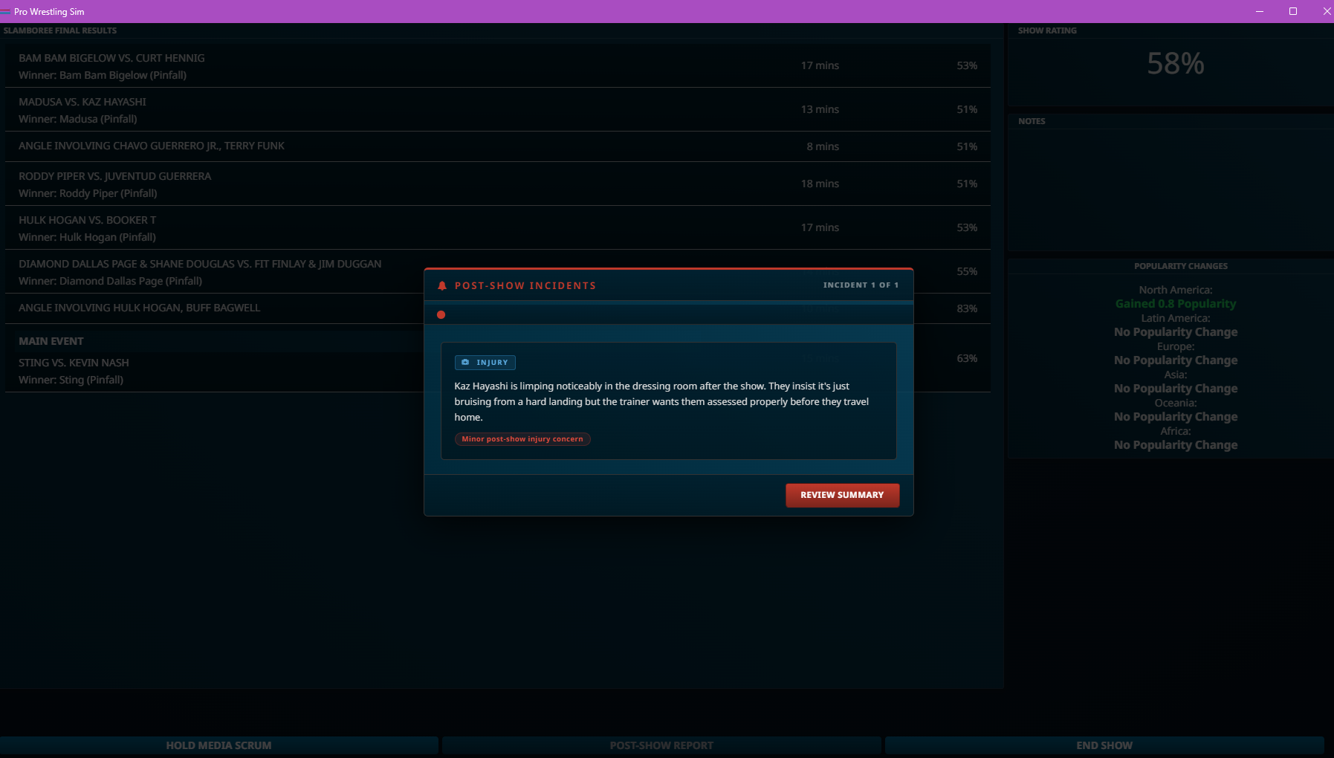Click the Gained 0.8 Popularity text
This screenshot has height=758, width=1334.
point(1176,304)
